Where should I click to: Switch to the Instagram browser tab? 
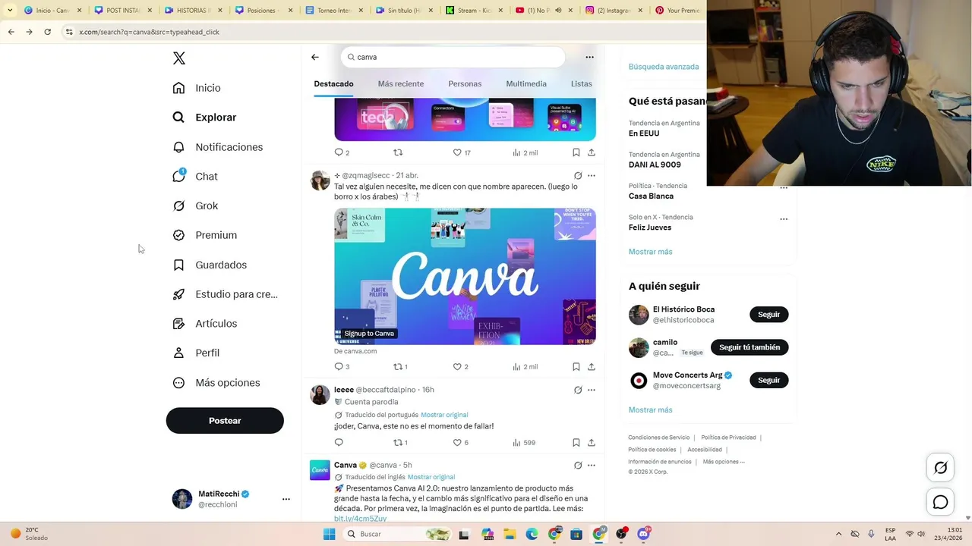[x=614, y=11]
